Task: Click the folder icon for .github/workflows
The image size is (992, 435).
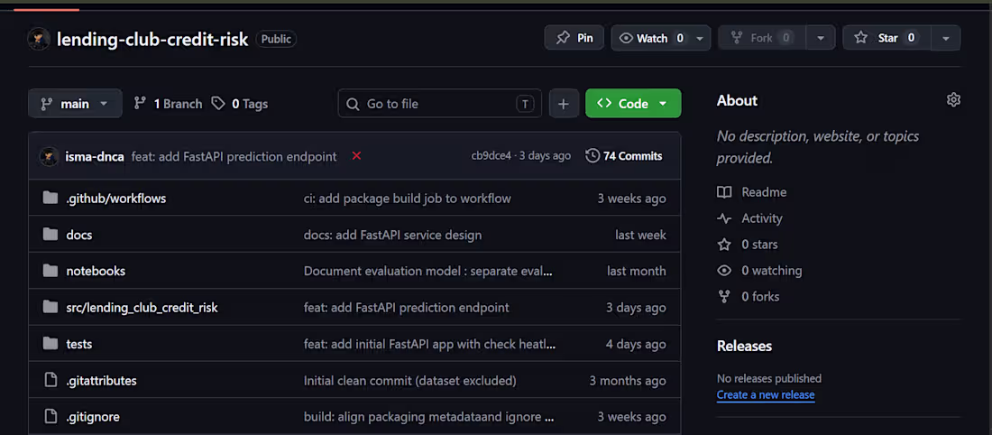Action: point(50,199)
